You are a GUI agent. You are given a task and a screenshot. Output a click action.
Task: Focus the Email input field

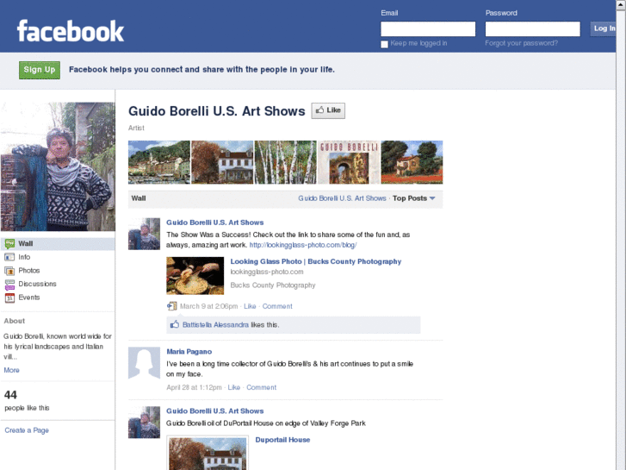[428, 28]
